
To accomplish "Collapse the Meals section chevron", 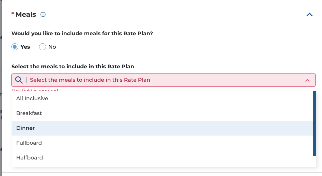I will 309,15.
